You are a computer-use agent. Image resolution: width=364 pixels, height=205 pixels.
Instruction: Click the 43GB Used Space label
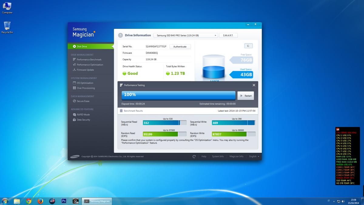[x=241, y=75]
